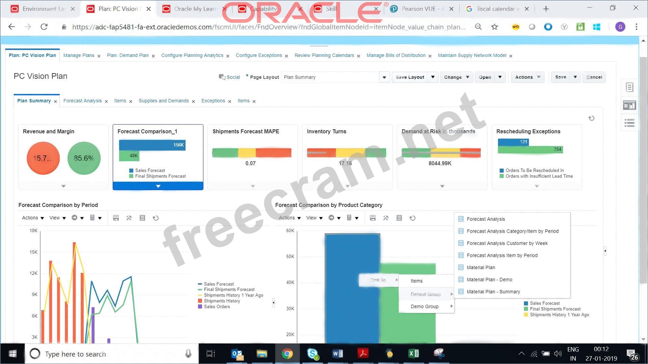The height and width of the screenshot is (364, 648).
Task: Close the Manage Plans tab
Action: [99, 56]
